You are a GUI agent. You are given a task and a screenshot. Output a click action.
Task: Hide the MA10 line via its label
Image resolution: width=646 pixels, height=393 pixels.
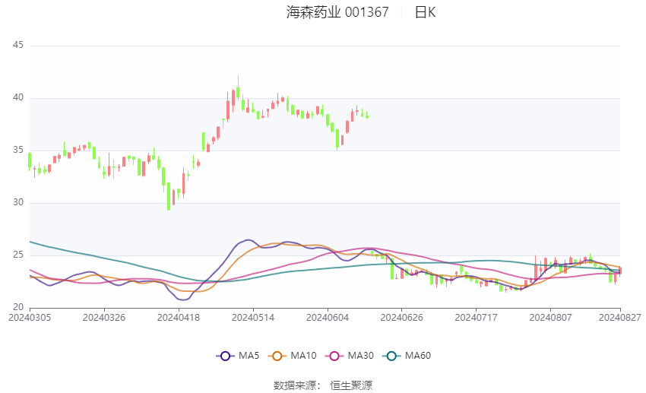click(x=304, y=355)
